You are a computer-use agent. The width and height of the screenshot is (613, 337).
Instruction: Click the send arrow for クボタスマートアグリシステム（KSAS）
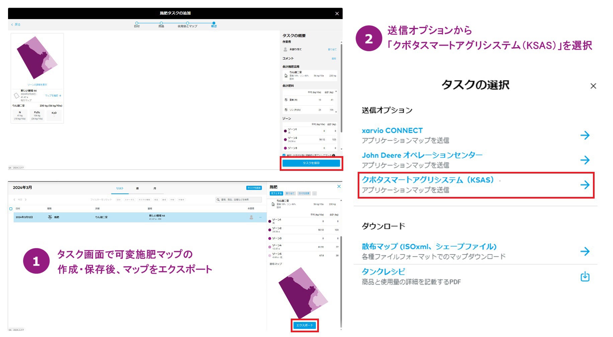point(586,184)
